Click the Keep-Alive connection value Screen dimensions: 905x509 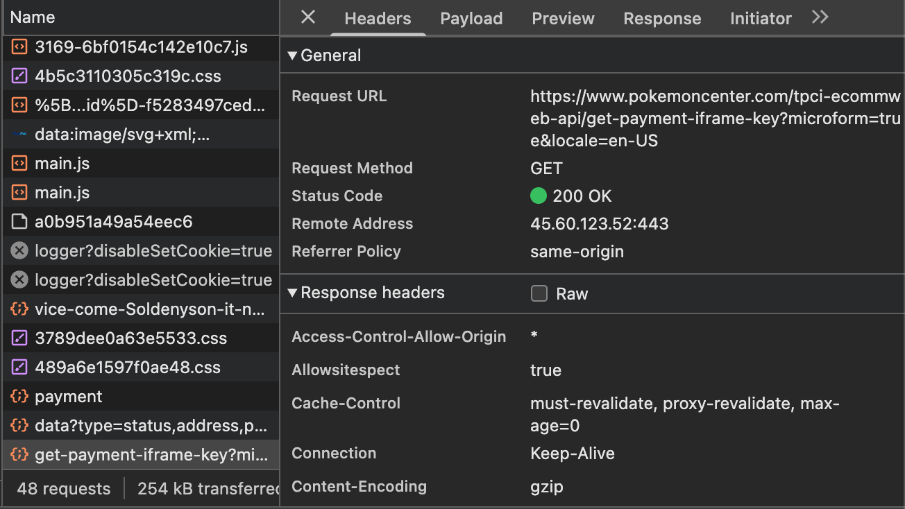tap(573, 454)
